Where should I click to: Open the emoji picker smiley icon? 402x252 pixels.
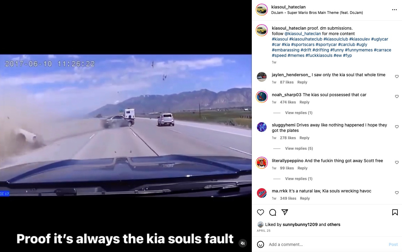261,244
